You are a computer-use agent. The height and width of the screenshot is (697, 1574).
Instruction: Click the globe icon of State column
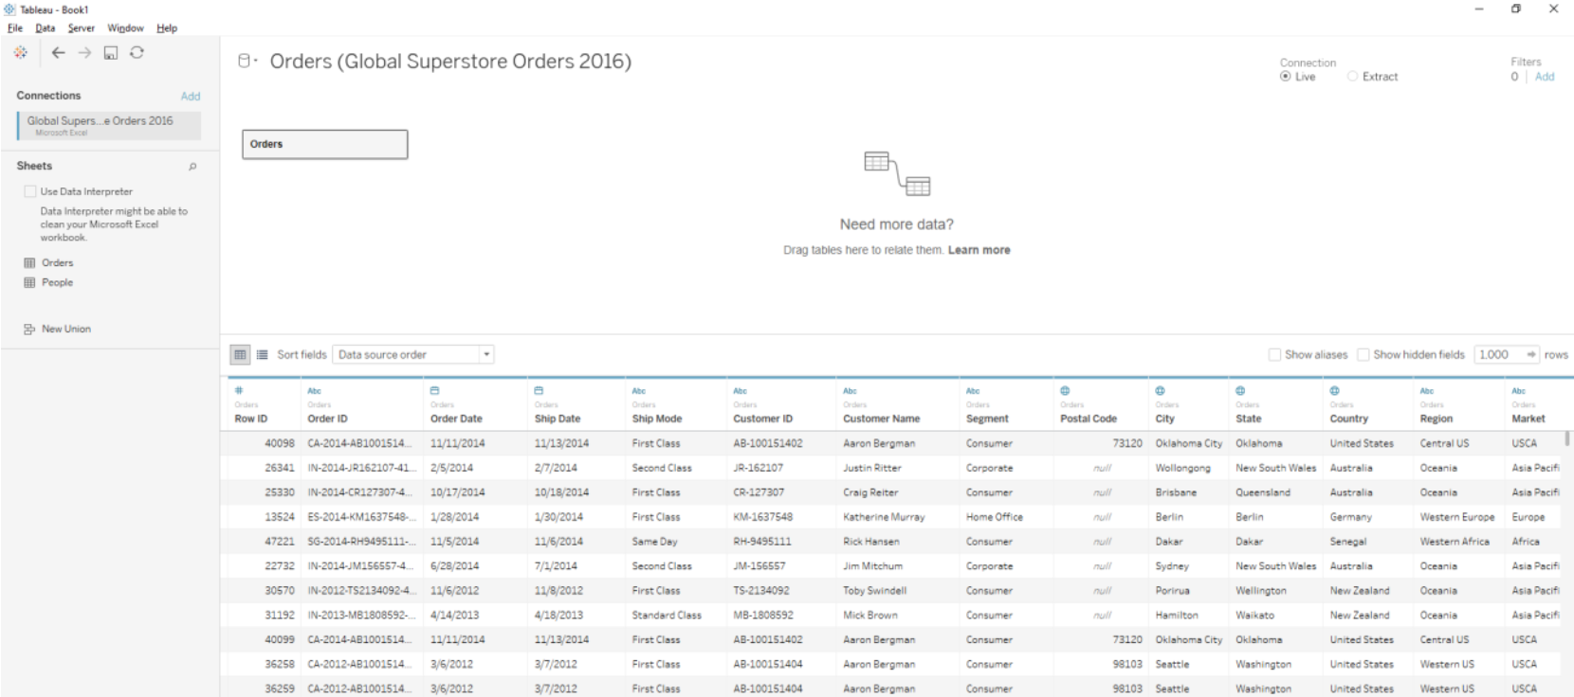[1240, 390]
